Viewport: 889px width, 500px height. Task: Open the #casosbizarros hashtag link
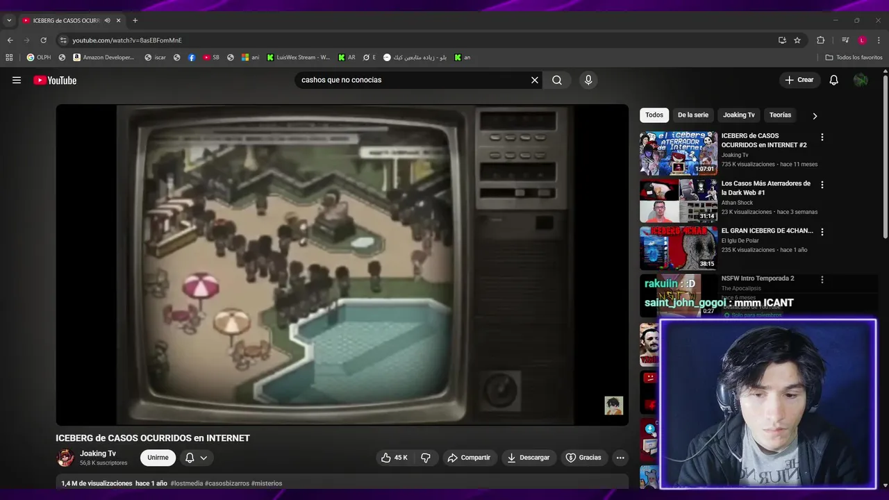[227, 483]
